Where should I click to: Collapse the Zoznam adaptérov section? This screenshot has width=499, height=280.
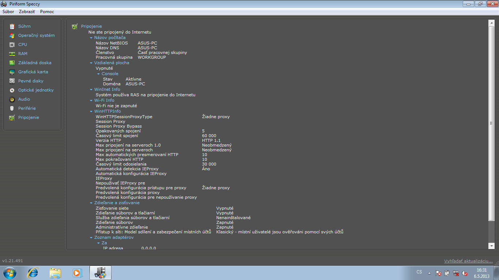tap(91, 237)
